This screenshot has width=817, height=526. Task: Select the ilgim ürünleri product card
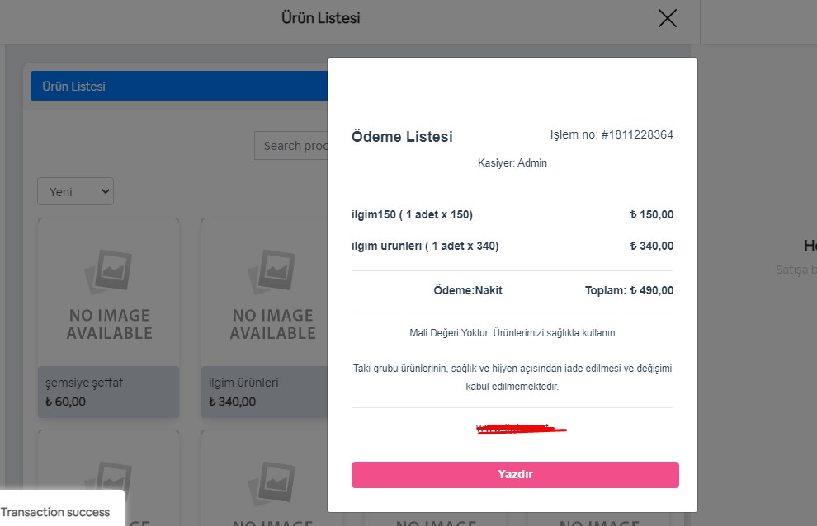[x=265, y=317]
